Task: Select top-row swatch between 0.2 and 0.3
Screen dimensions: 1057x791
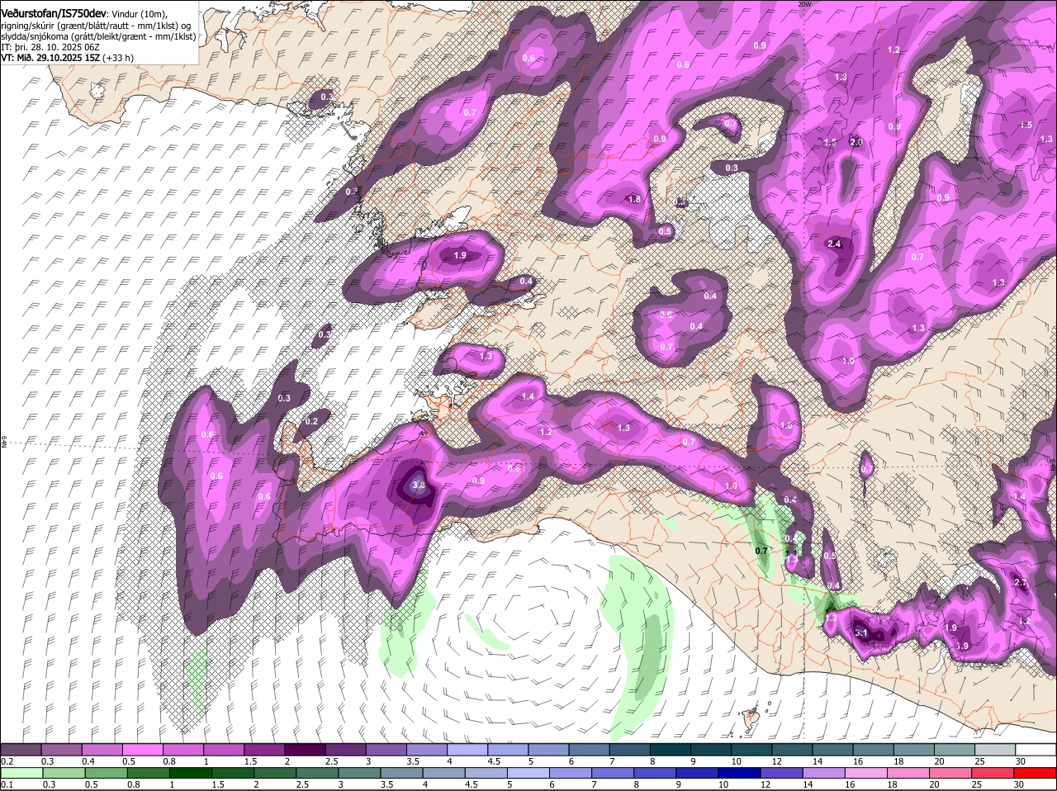Action: click(x=21, y=749)
